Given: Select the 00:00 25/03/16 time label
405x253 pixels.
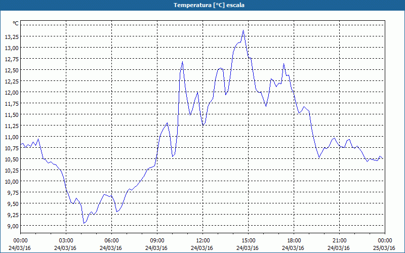Looking at the screenshot, I should pos(385,244).
